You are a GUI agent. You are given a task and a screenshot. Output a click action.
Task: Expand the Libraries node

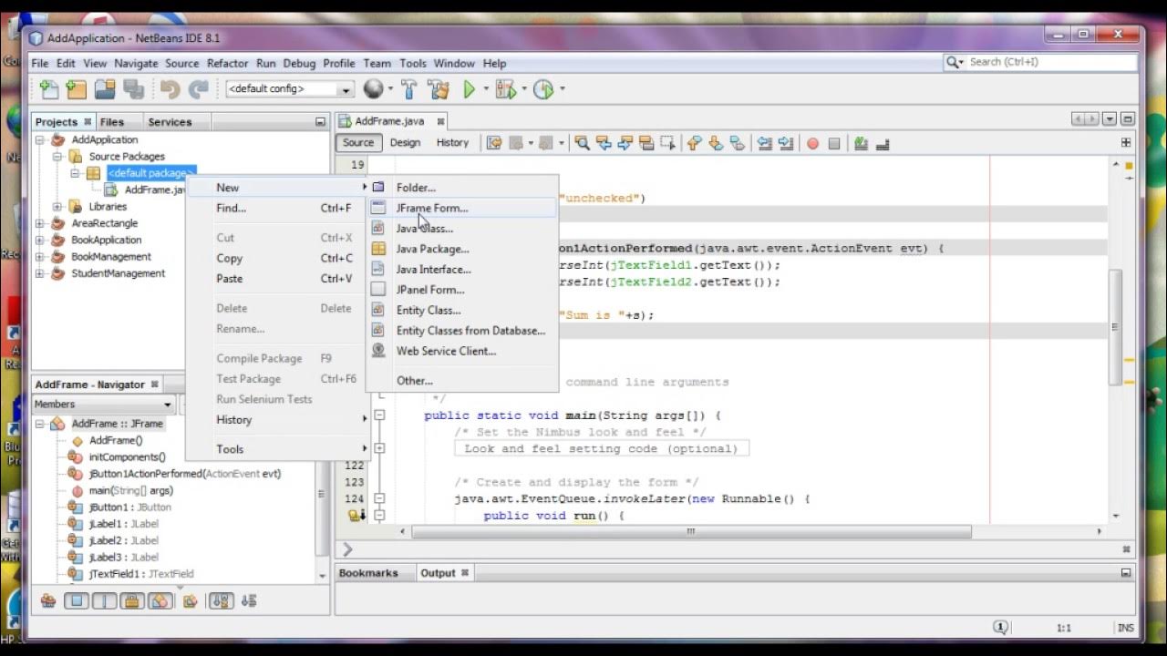coord(57,207)
